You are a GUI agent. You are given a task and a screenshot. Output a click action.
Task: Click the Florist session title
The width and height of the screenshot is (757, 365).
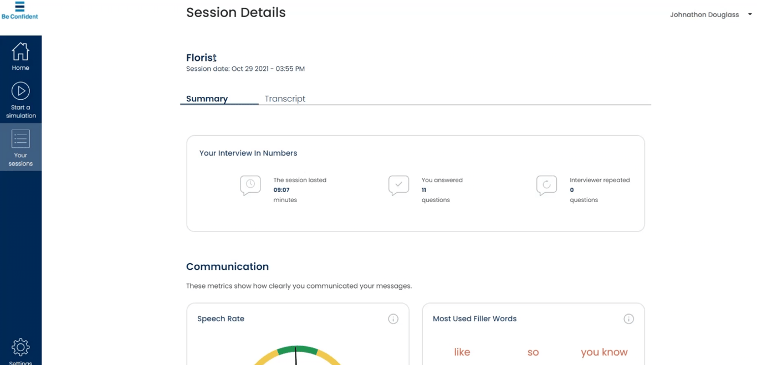point(201,58)
